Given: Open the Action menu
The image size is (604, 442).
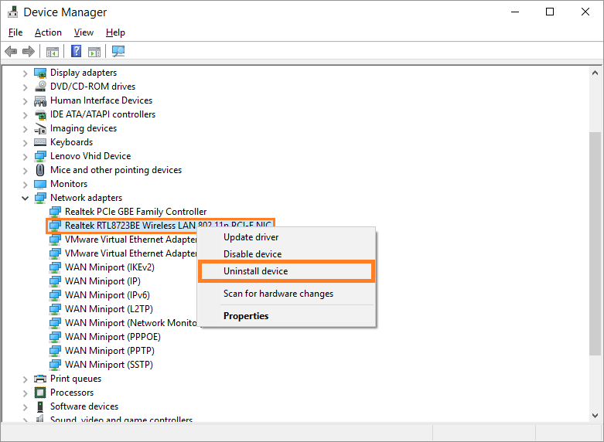Looking at the screenshot, I should point(48,32).
